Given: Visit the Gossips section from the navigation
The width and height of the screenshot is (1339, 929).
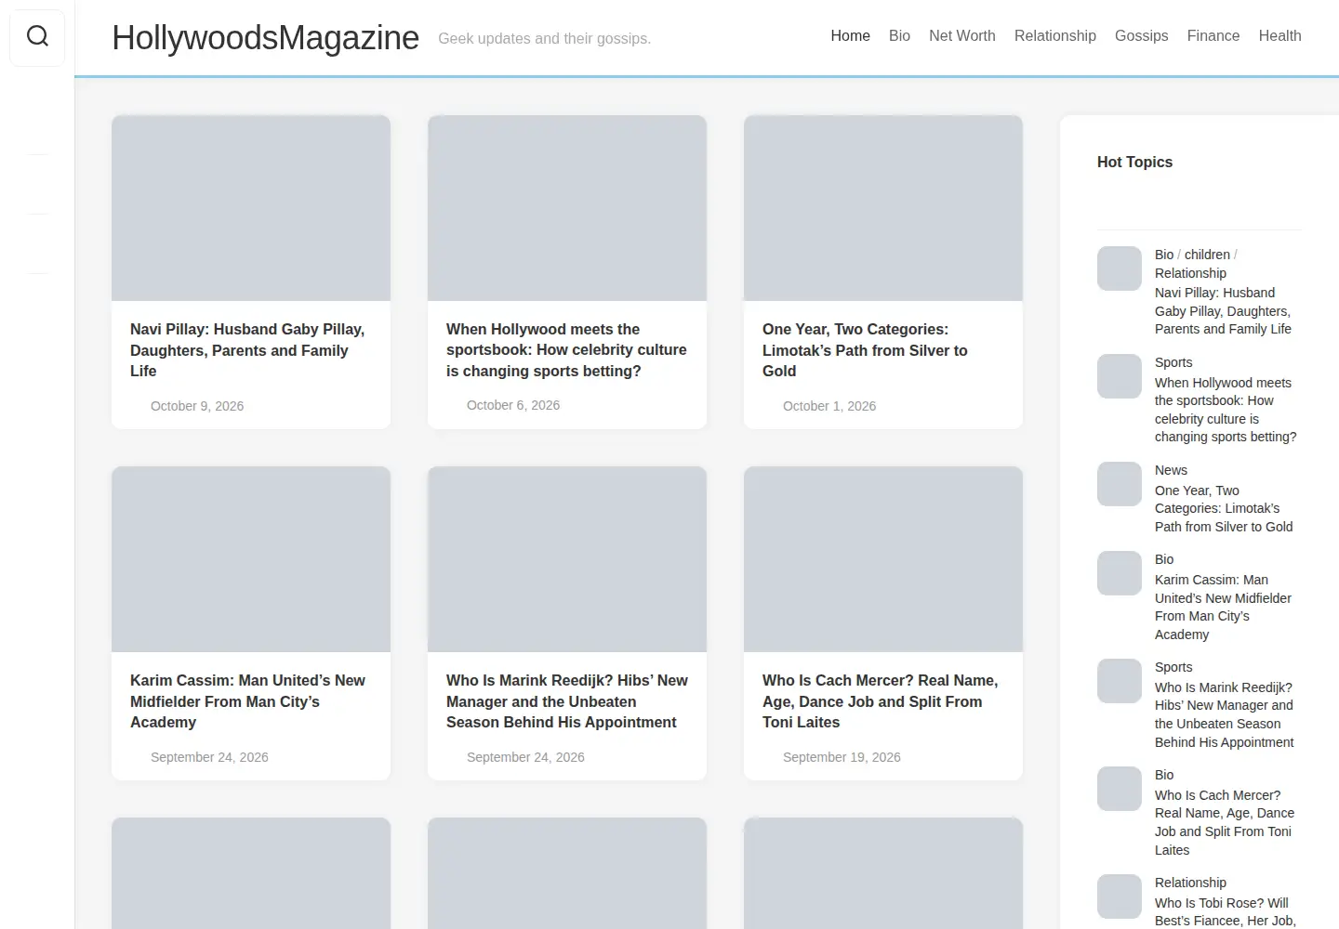Looking at the screenshot, I should point(1141,36).
